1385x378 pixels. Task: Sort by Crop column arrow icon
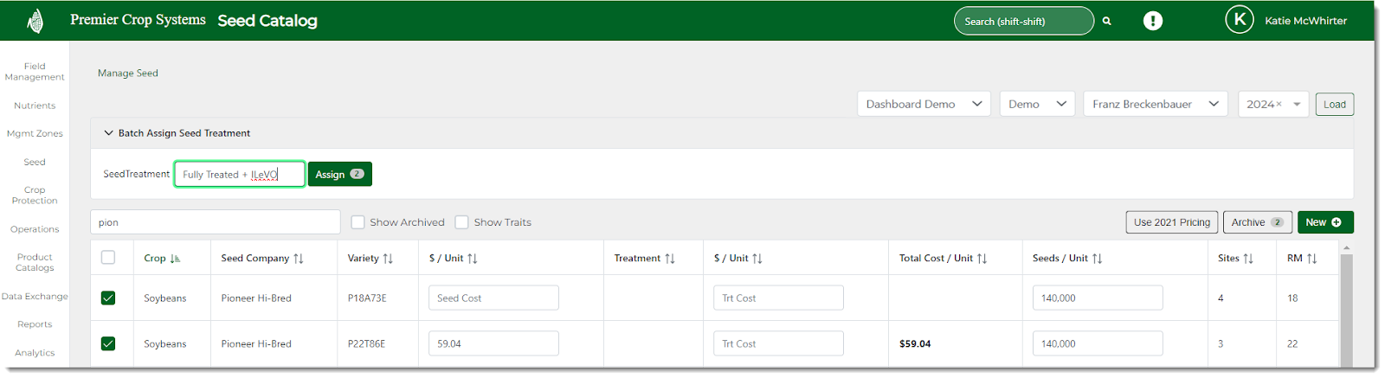click(176, 259)
